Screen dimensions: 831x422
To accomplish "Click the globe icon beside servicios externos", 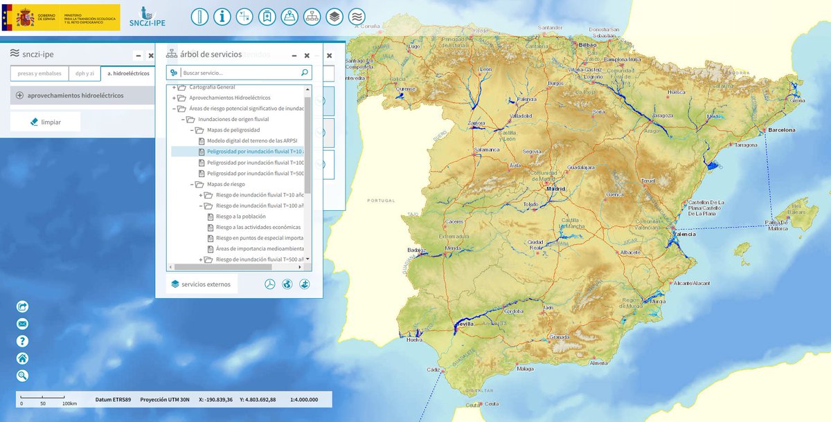I will [286, 283].
